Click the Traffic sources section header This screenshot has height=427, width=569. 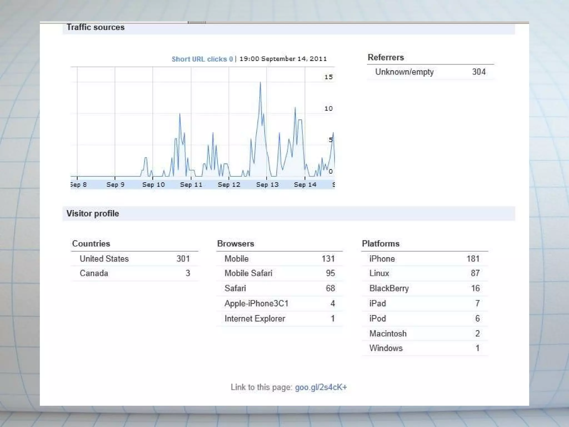[95, 28]
